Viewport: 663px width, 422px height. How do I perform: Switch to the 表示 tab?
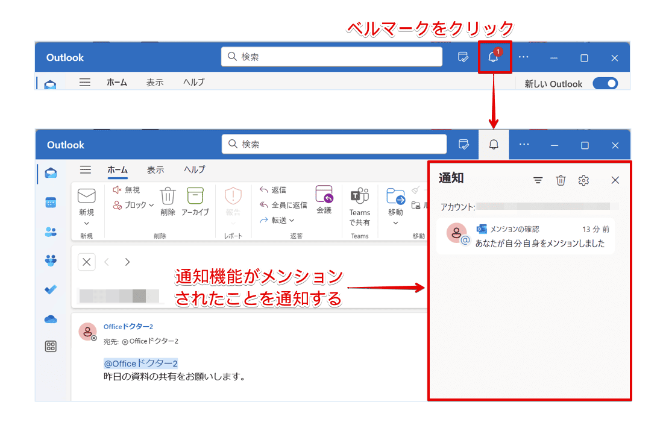coord(155,170)
